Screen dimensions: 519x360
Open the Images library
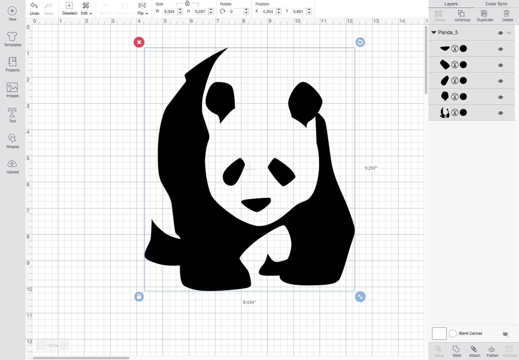[12, 90]
